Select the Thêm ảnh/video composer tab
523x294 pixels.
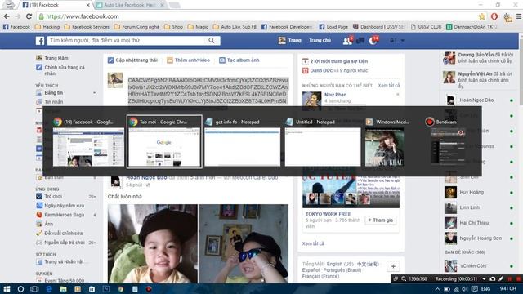click(x=189, y=60)
